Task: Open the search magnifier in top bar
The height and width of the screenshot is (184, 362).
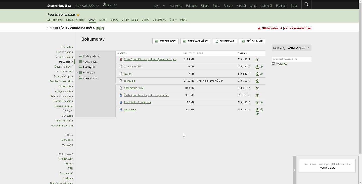Action: (306, 4)
